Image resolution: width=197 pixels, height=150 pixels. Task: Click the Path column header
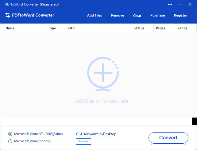[98, 28]
